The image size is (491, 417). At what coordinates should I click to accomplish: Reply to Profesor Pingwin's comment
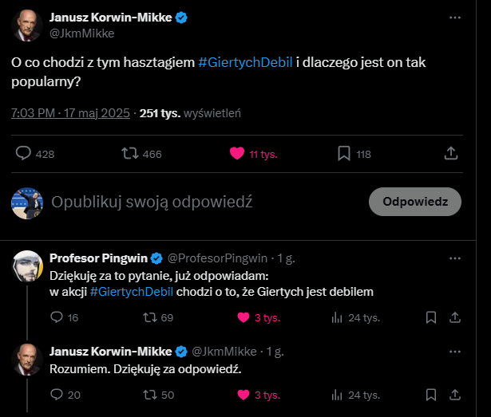click(57, 317)
